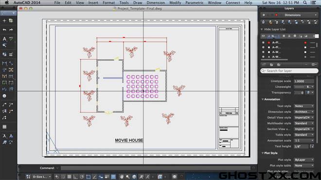The width and height of the screenshot is (321, 180).
Task: Activate the pan hand icon in status bar
Action: (122, 177)
